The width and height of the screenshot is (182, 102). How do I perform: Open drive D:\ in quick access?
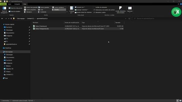7,39
